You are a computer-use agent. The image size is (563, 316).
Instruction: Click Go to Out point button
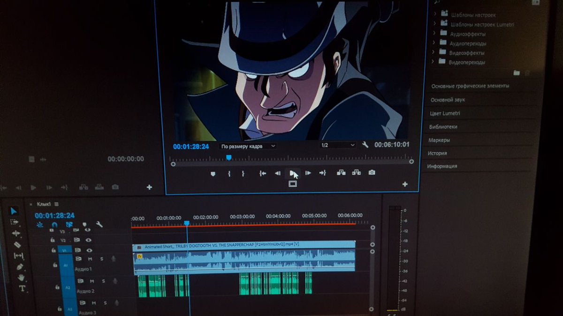(x=323, y=173)
